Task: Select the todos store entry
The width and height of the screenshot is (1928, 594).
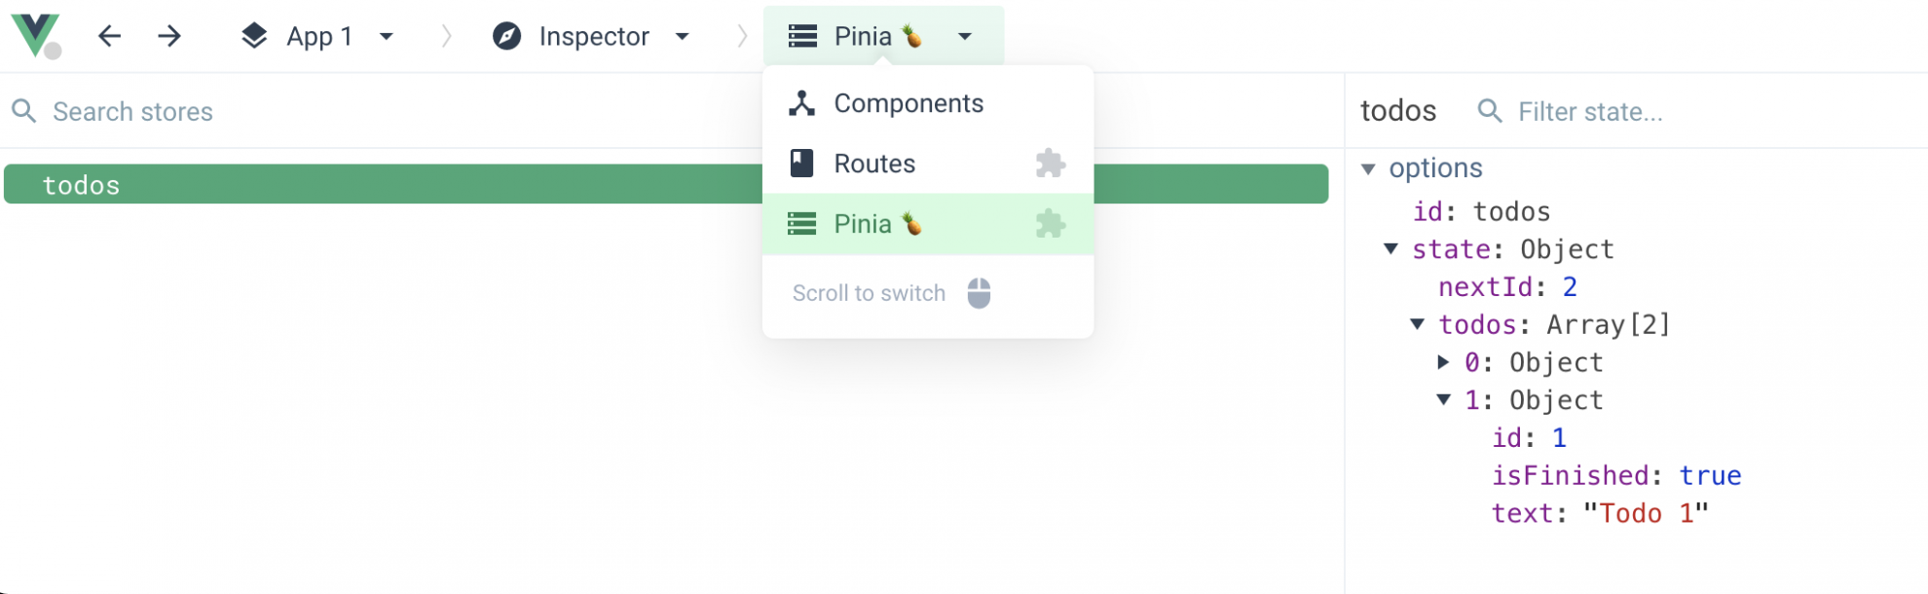Action: pyautogui.click(x=292, y=183)
